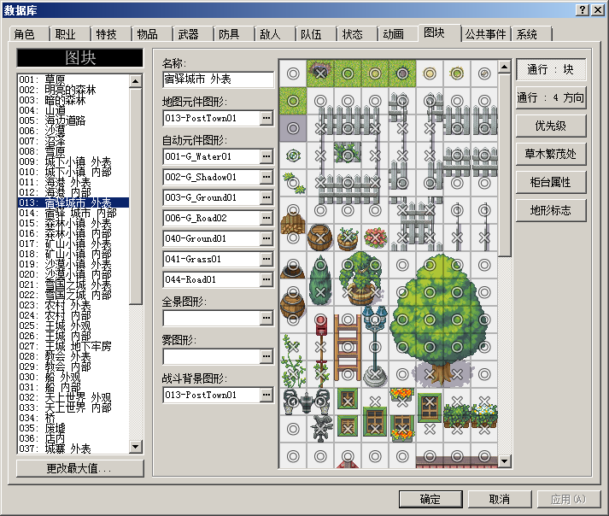The image size is (609, 516).
Task: Click the 取消 button
Action: tap(500, 499)
